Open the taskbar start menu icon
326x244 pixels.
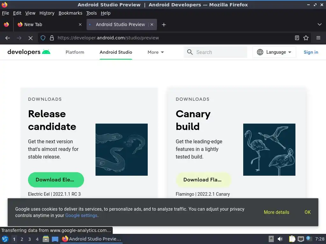pyautogui.click(x=5, y=239)
